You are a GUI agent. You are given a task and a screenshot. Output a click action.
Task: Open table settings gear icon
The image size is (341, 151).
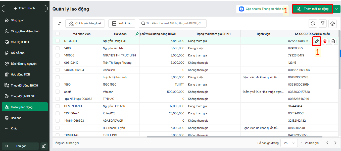coord(333,24)
